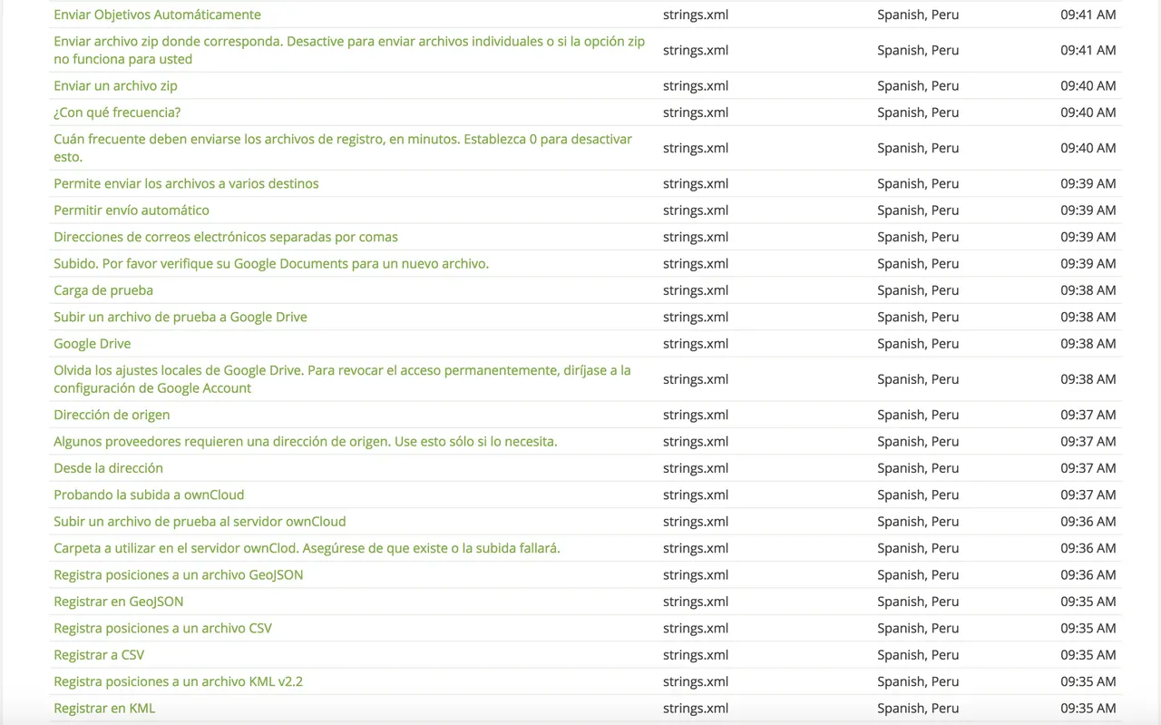
Task: Click 'Dirección de origen' link
Action: pos(112,415)
